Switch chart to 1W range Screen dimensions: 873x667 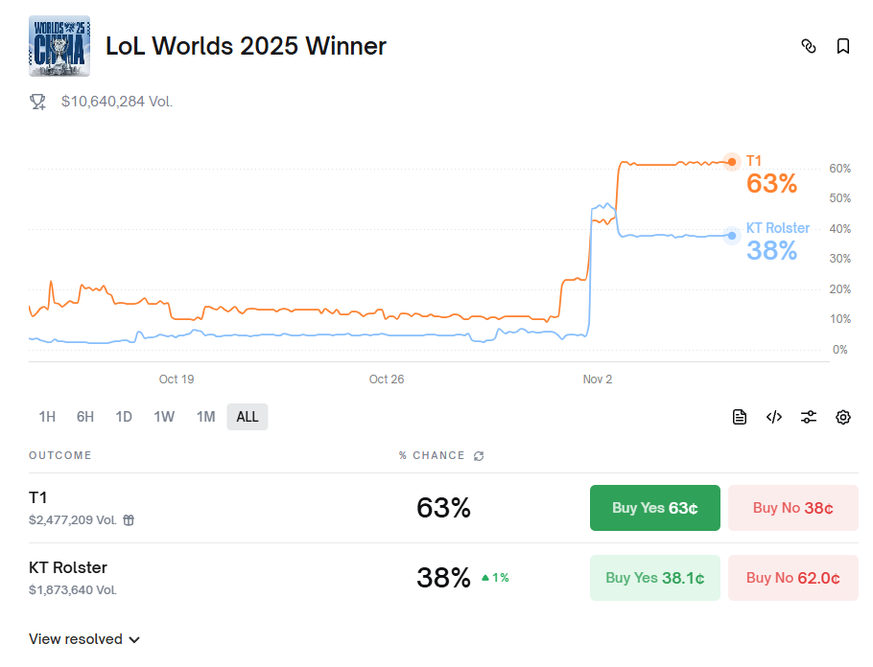point(164,417)
